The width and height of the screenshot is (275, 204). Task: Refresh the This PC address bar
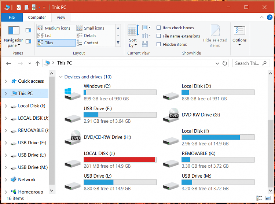tap(225, 63)
